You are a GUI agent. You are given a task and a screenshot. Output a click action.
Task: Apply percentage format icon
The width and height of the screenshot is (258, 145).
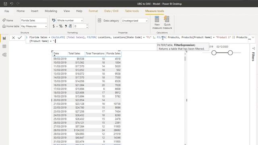click(x=61, y=26)
